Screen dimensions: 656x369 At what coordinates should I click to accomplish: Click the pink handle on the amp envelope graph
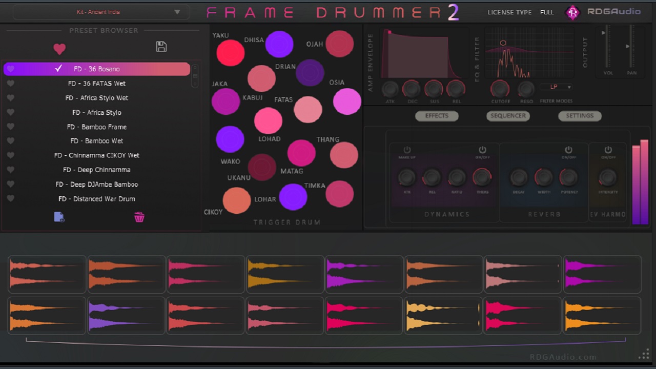point(389,32)
